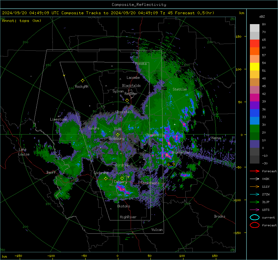Click the yellow diamond marker near RedDeer
Viewport: 278px width, 260px height.
pyautogui.click(x=127, y=100)
